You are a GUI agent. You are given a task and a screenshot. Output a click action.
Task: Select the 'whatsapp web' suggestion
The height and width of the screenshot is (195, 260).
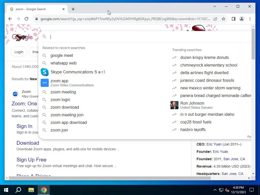[x=63, y=63]
